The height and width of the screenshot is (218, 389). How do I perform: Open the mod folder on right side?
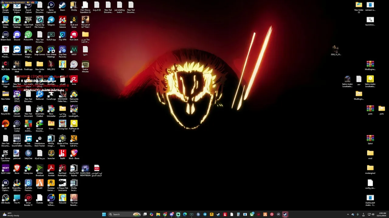[x=370, y=155]
